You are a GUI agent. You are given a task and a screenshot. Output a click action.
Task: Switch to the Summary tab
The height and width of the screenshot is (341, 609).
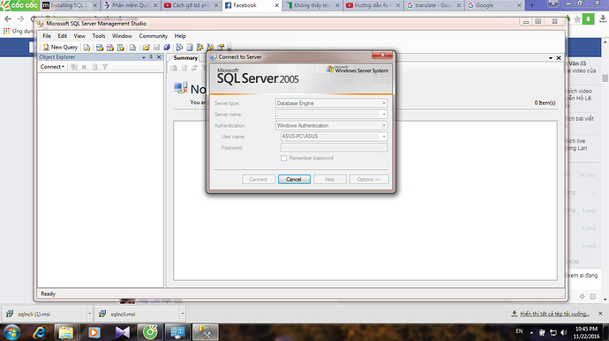pyautogui.click(x=185, y=58)
